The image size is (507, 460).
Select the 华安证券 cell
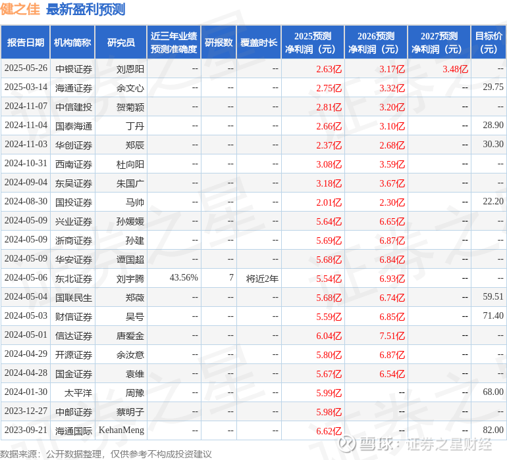point(74,260)
